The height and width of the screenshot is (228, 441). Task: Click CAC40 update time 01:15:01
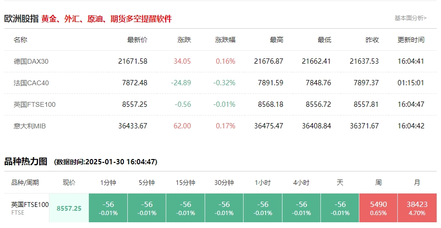[x=411, y=83]
